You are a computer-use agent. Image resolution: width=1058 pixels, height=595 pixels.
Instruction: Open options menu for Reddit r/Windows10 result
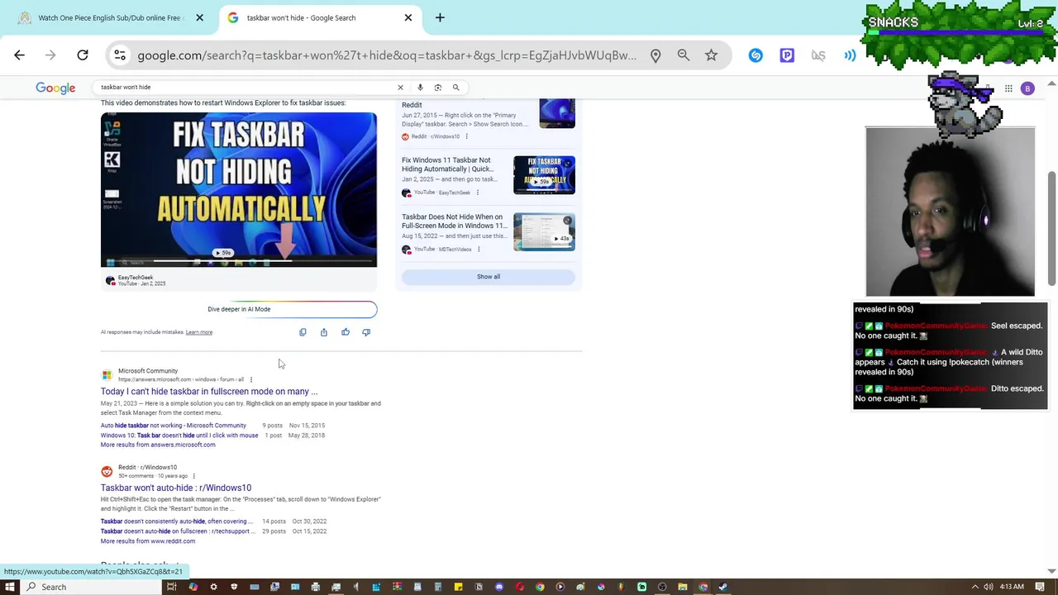(193, 476)
